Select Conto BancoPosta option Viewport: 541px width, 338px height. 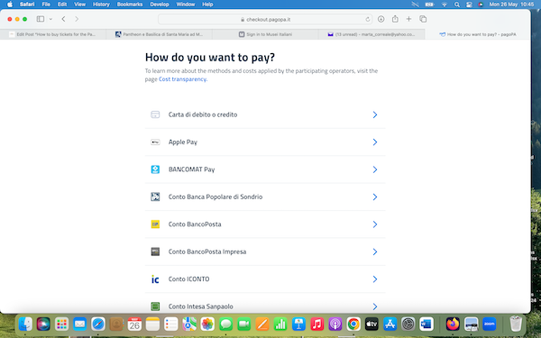(265, 224)
